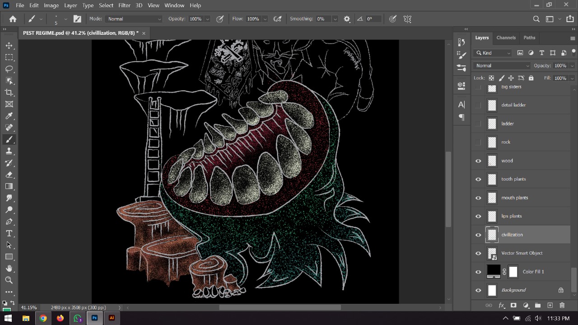This screenshot has width=578, height=325.
Task: Select the Move tool
Action: [9, 46]
